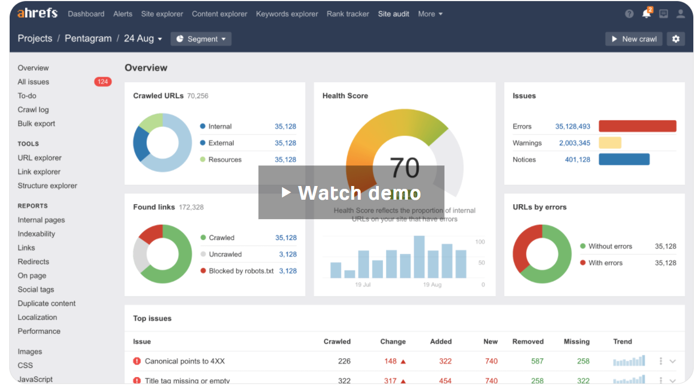Open the trend sparkline for Title tag issue
The width and height of the screenshot is (695, 388).
[628, 380]
